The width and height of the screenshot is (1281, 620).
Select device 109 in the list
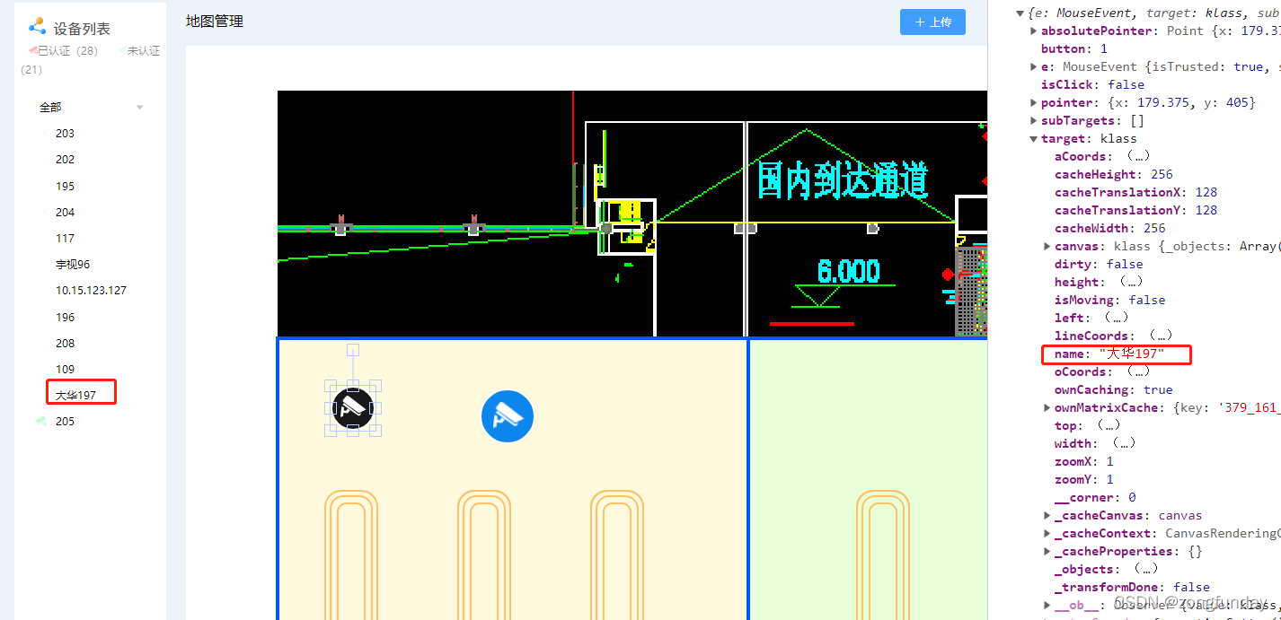pos(65,369)
